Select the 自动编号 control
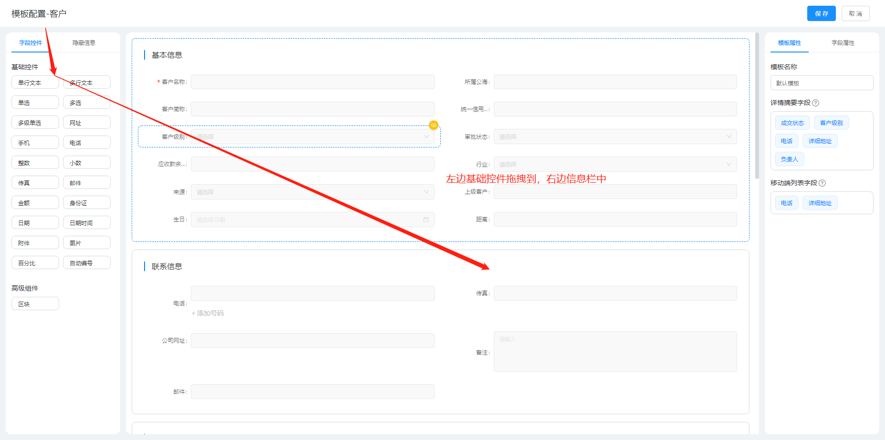885x440 pixels. tap(87, 262)
